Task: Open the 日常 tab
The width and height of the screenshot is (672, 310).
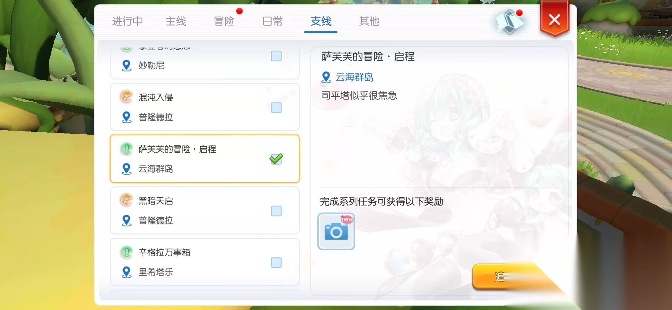Action: 273,21
